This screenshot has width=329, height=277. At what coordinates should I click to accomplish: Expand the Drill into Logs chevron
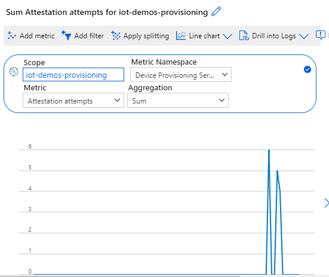coord(304,36)
